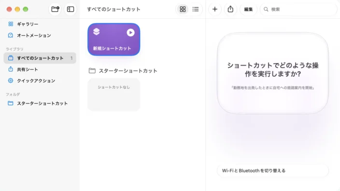
Task: Click the 検索 search field
Action: 298,9
